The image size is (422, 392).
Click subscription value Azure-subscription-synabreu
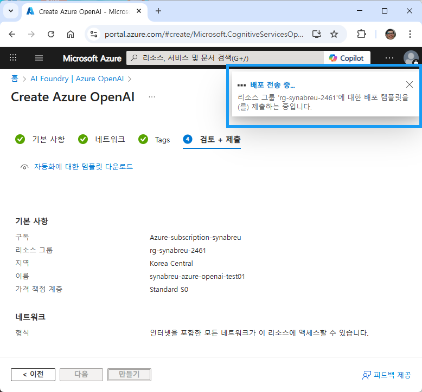195,238
